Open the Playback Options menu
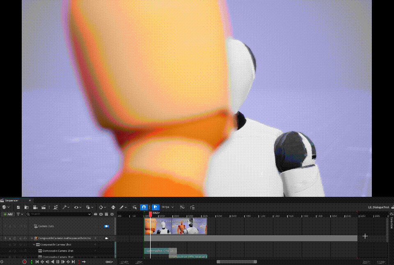This screenshot has height=265, width=394. coord(89,207)
